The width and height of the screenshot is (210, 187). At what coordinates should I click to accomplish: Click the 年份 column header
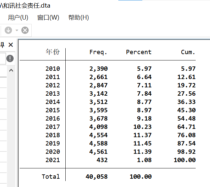[x=53, y=52]
